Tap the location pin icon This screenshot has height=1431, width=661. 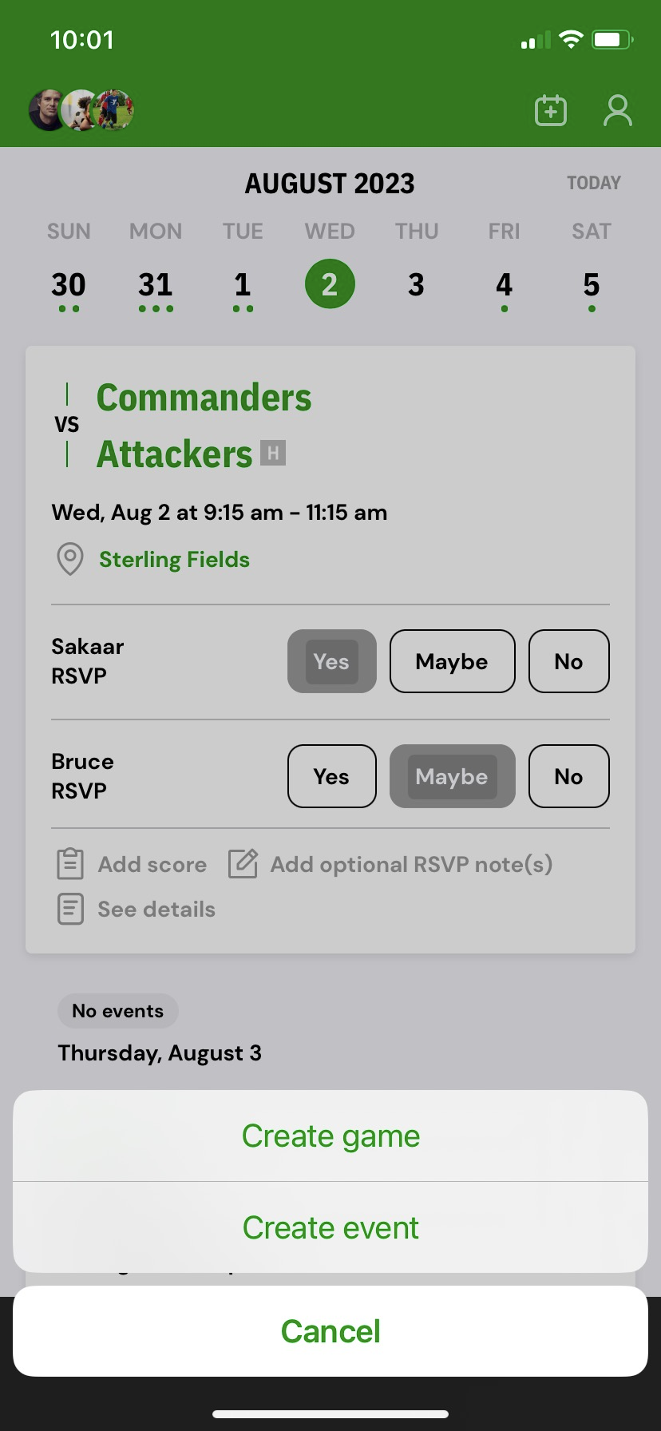tap(70, 559)
